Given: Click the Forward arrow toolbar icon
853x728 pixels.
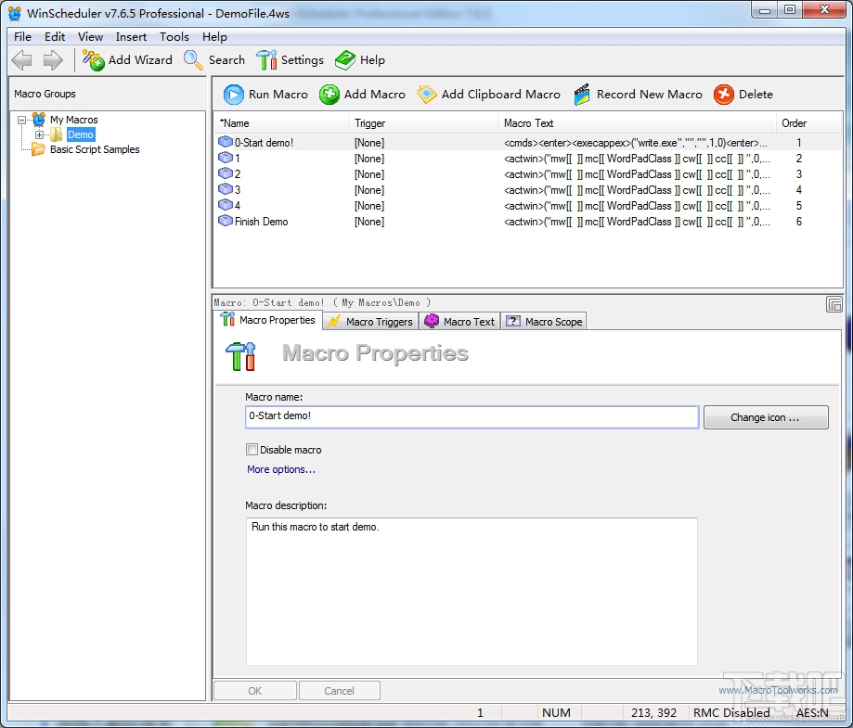Looking at the screenshot, I should click(53, 59).
